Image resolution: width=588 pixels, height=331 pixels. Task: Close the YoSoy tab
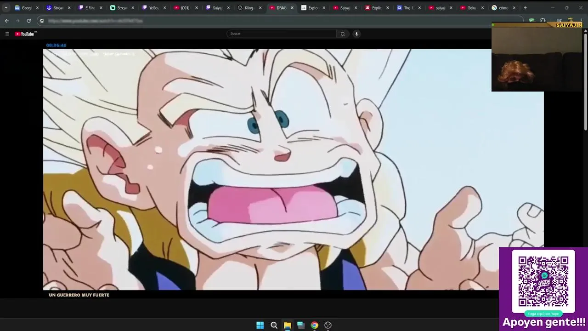pyautogui.click(x=164, y=8)
